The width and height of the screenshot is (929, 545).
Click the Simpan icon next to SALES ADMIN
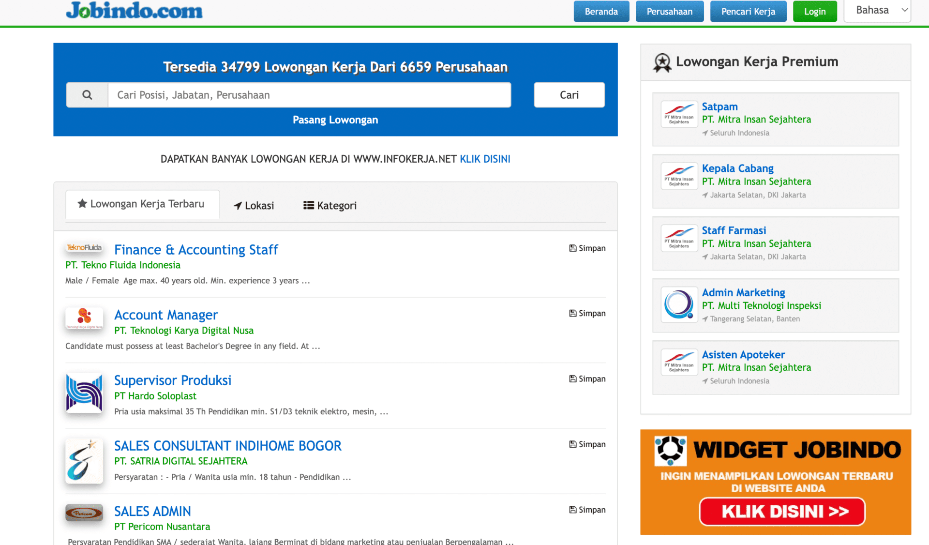572,509
